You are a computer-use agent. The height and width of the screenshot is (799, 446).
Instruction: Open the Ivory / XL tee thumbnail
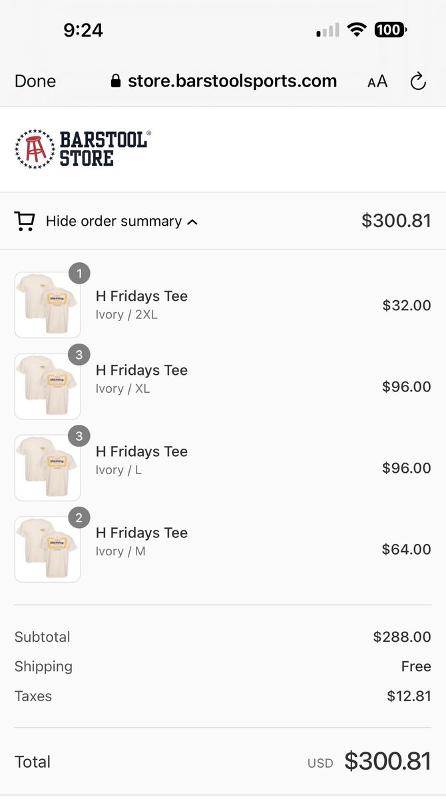pyautogui.click(x=47, y=386)
